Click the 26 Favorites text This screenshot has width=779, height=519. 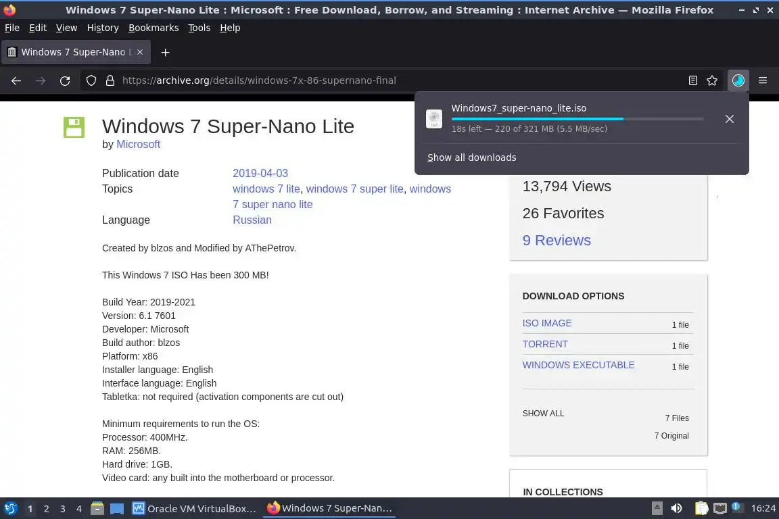563,213
